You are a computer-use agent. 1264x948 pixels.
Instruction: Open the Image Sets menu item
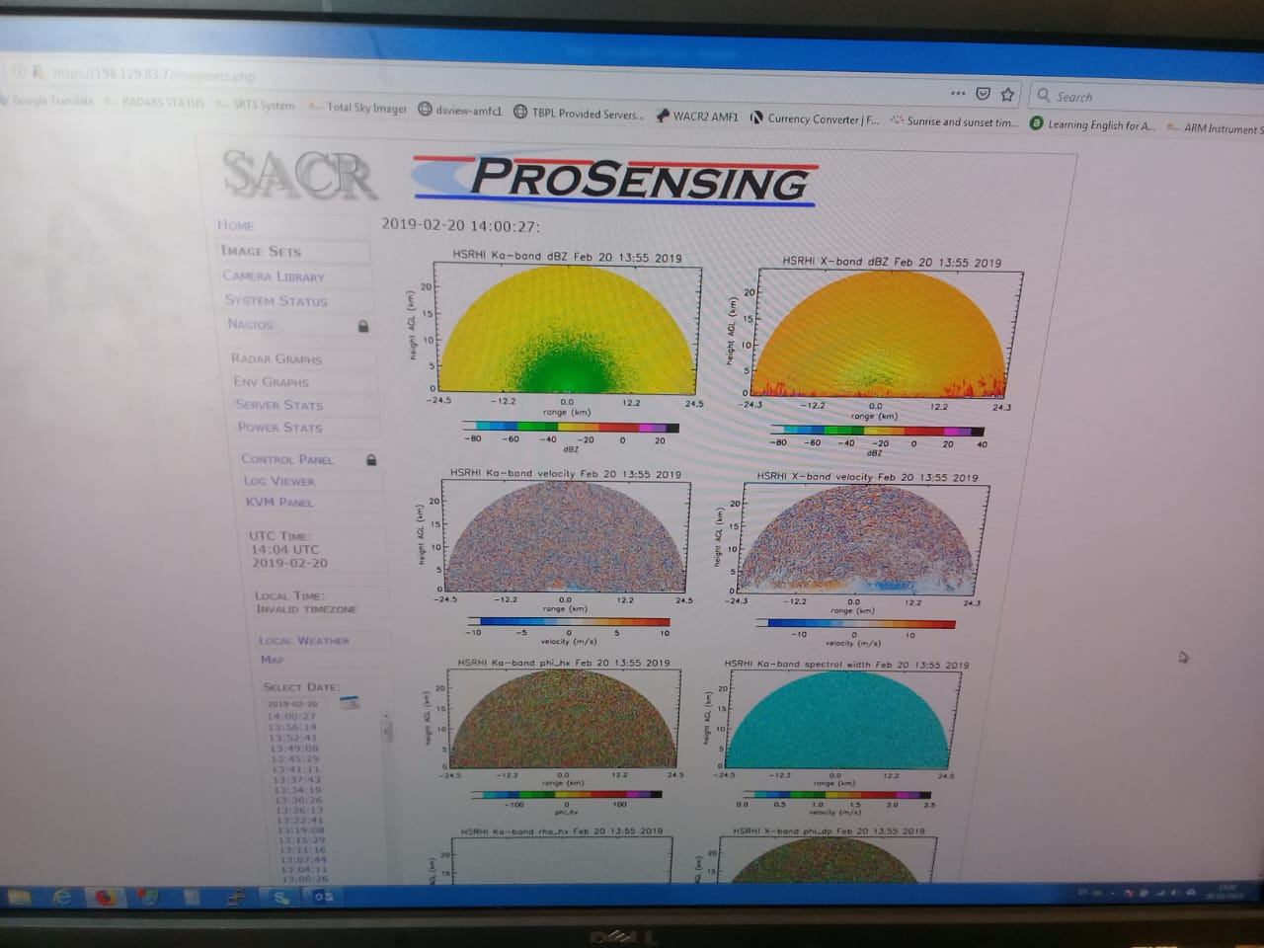tap(261, 252)
